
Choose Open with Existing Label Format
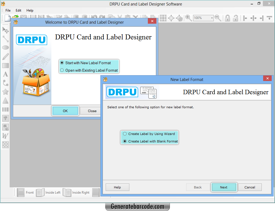(89, 70)
